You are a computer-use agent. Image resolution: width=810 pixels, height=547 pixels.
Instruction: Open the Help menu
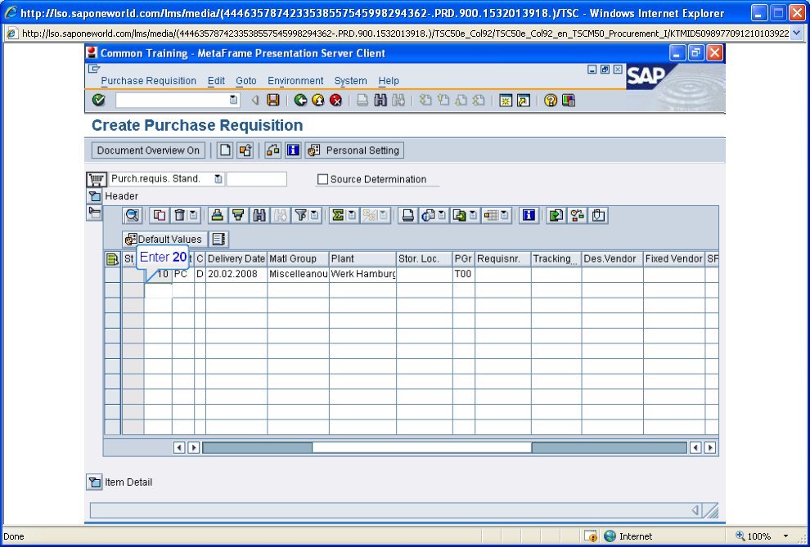click(389, 81)
